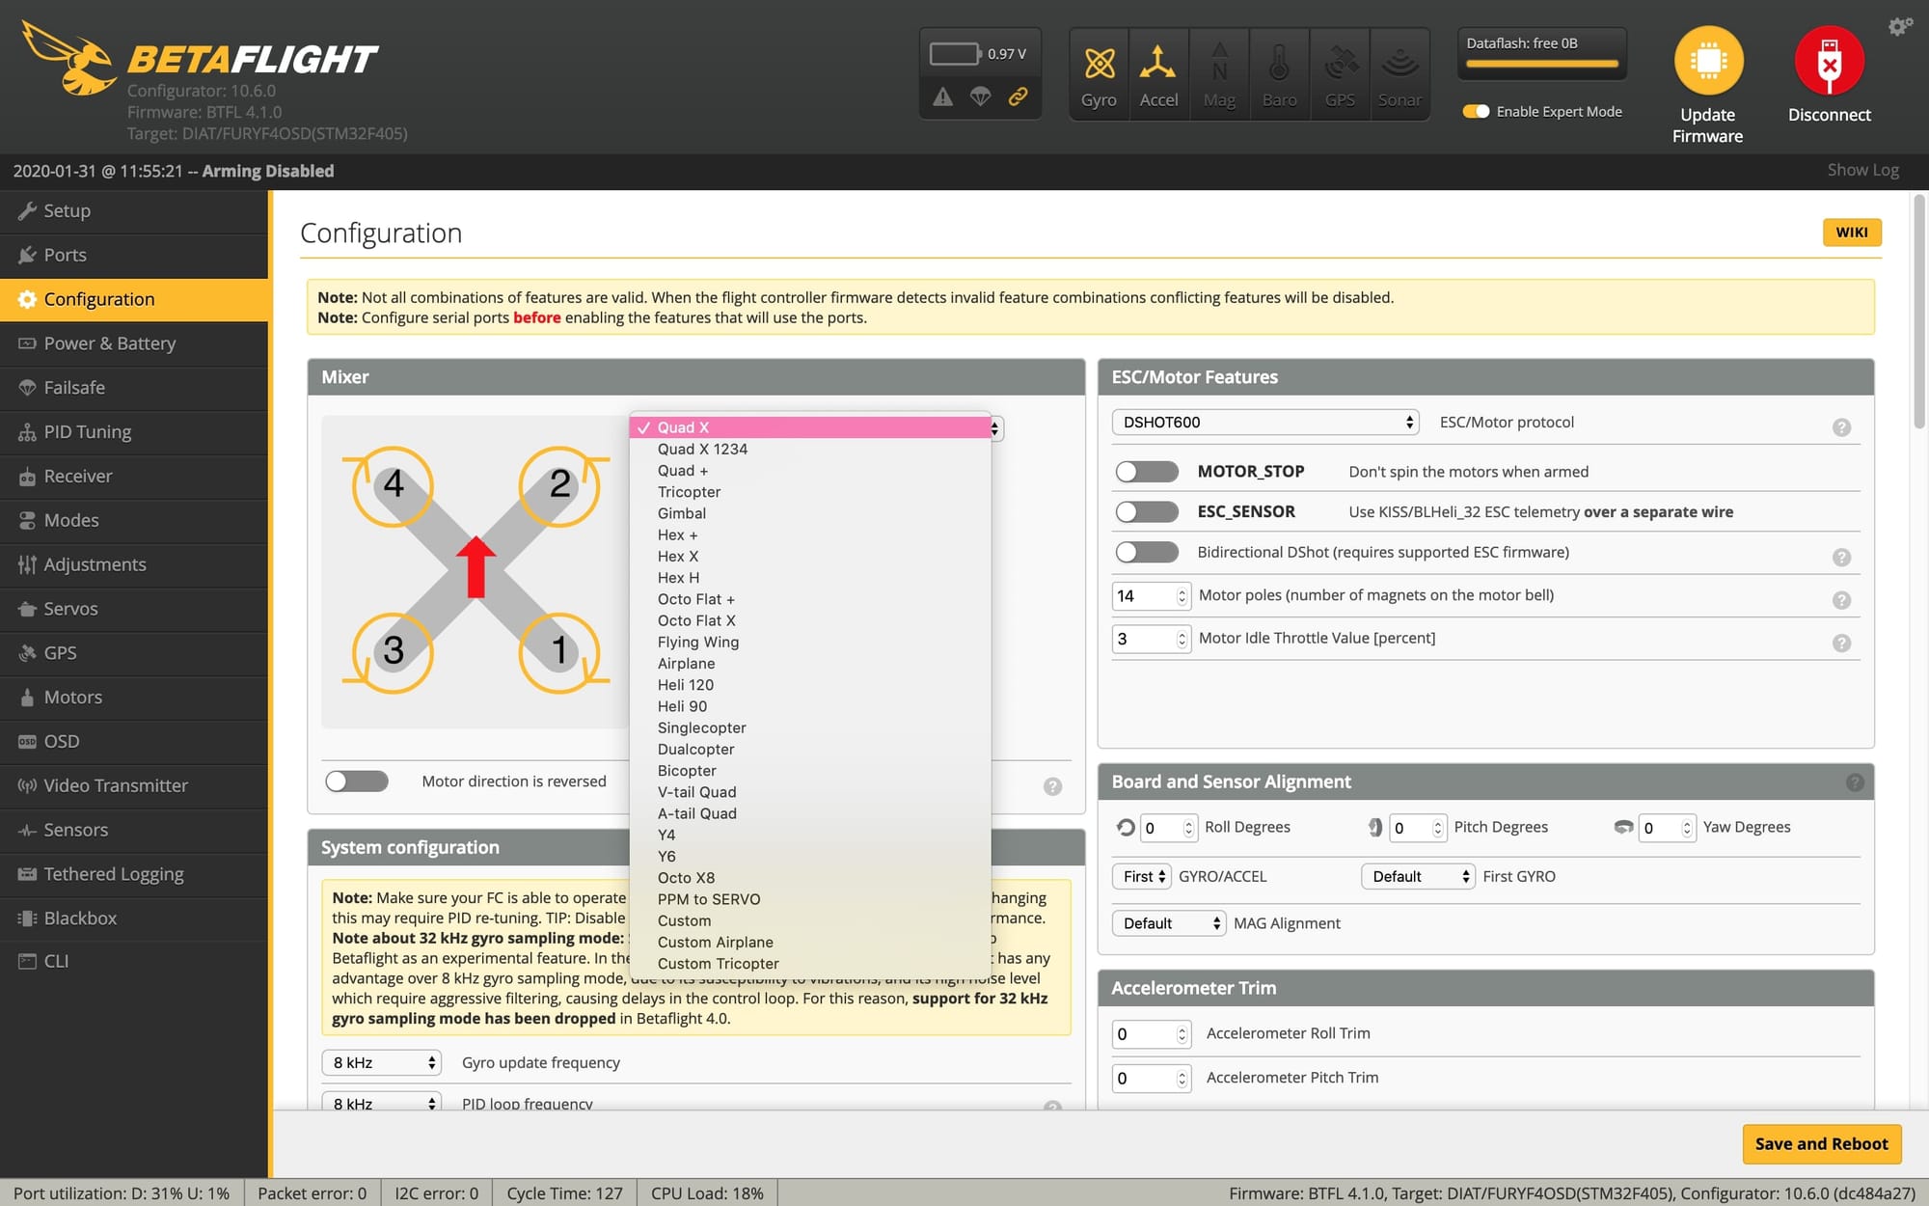Select Octo X8 mixer option
Viewport: 1929px width, 1206px height.
tap(810, 877)
